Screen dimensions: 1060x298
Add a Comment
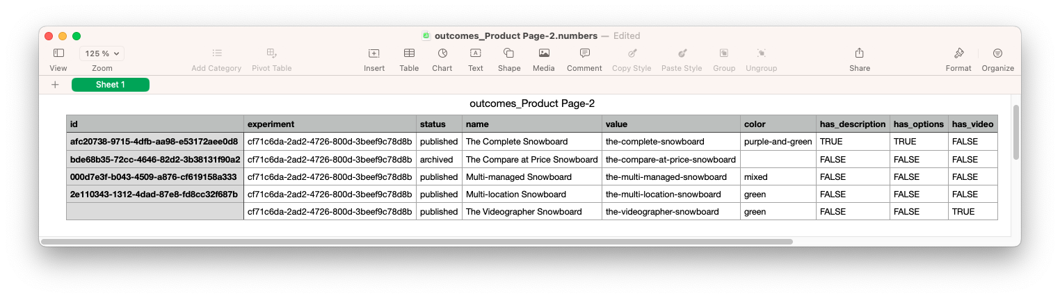point(584,53)
